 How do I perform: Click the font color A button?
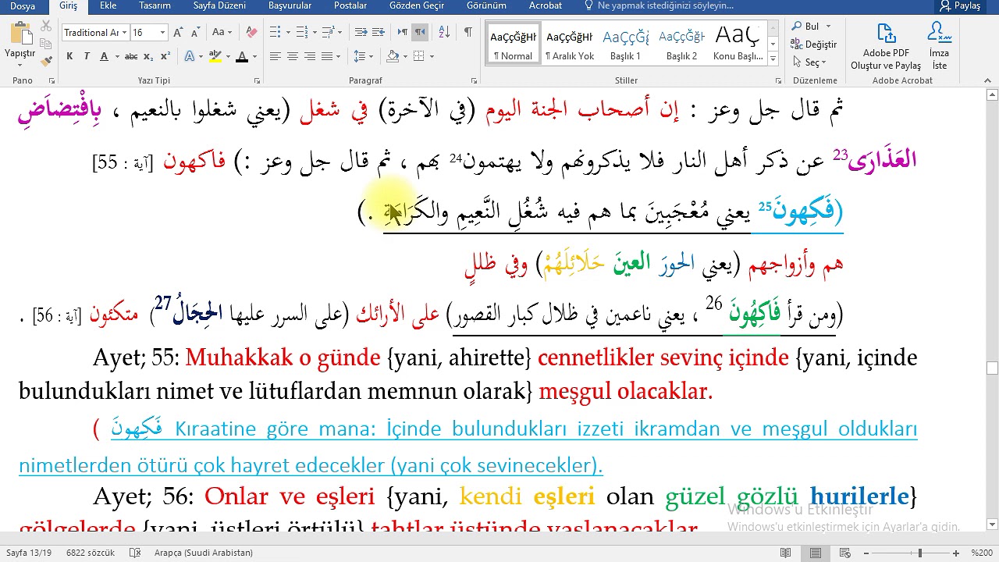pos(242,56)
